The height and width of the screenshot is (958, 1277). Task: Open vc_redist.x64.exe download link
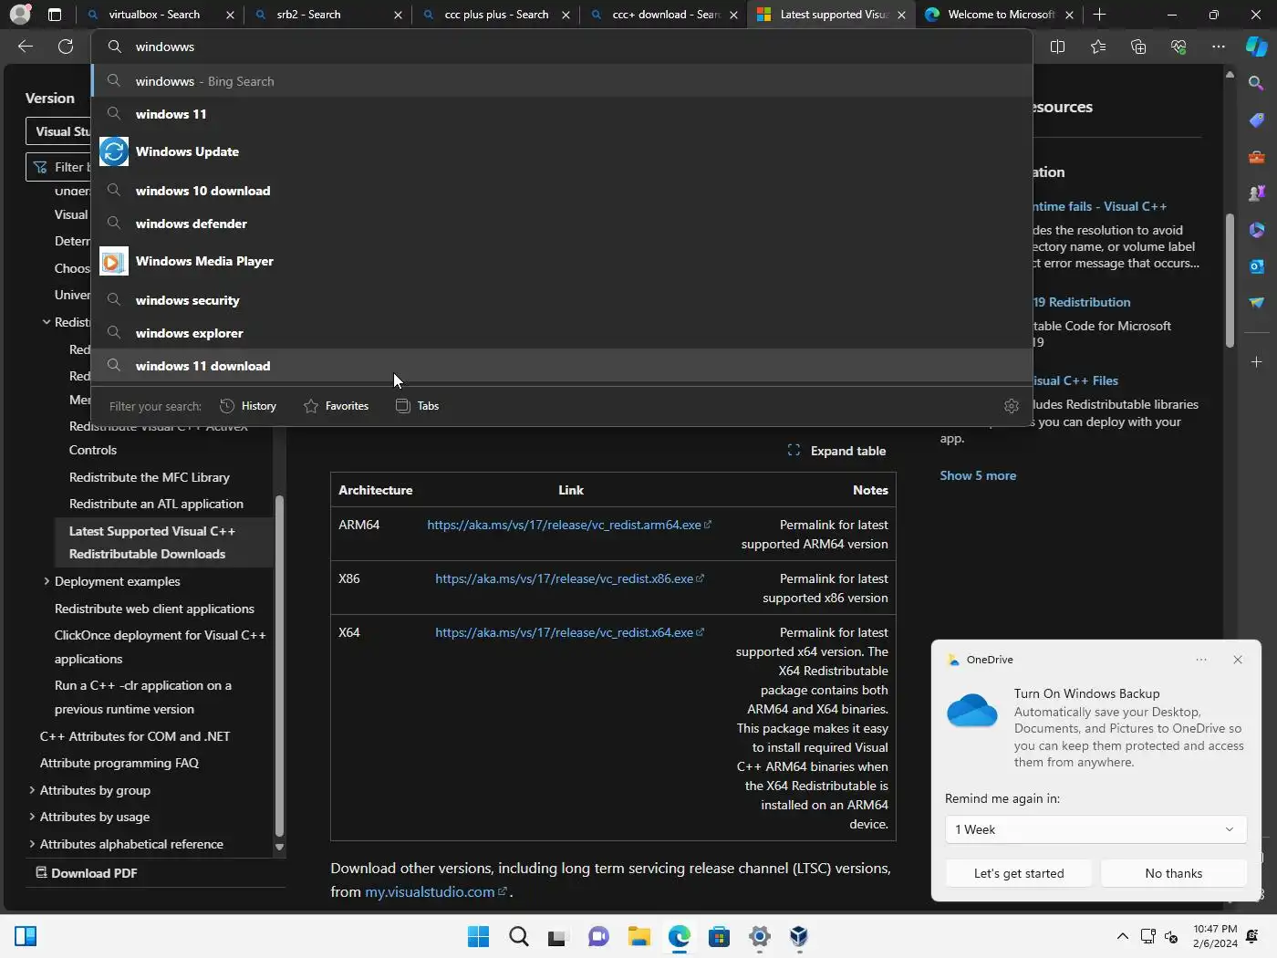click(x=569, y=632)
